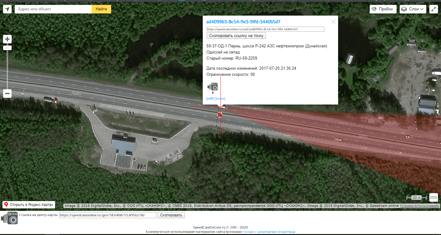Toggle fullscreen map view
Screen dimensions: 441x235
(434, 9)
